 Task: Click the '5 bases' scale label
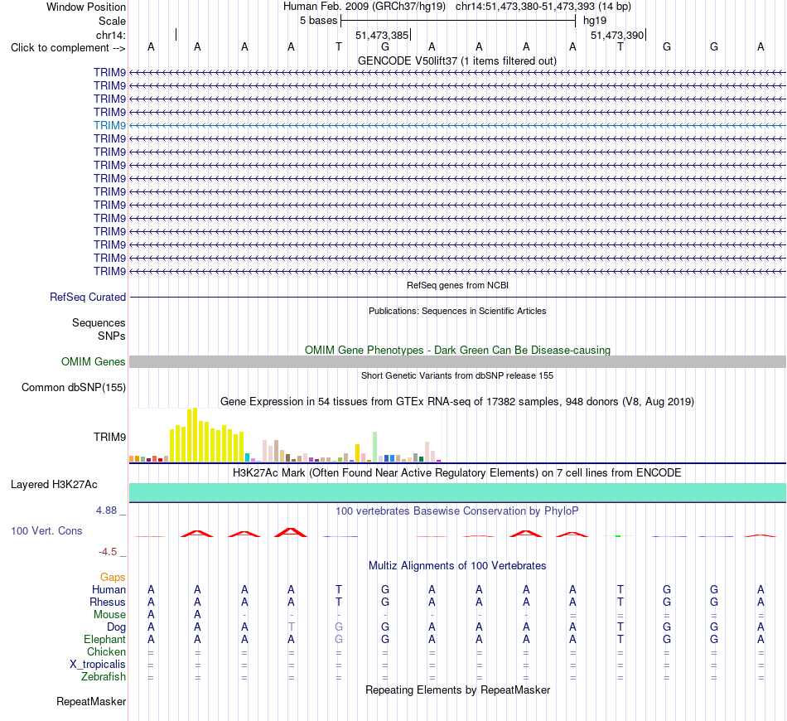[x=318, y=21]
